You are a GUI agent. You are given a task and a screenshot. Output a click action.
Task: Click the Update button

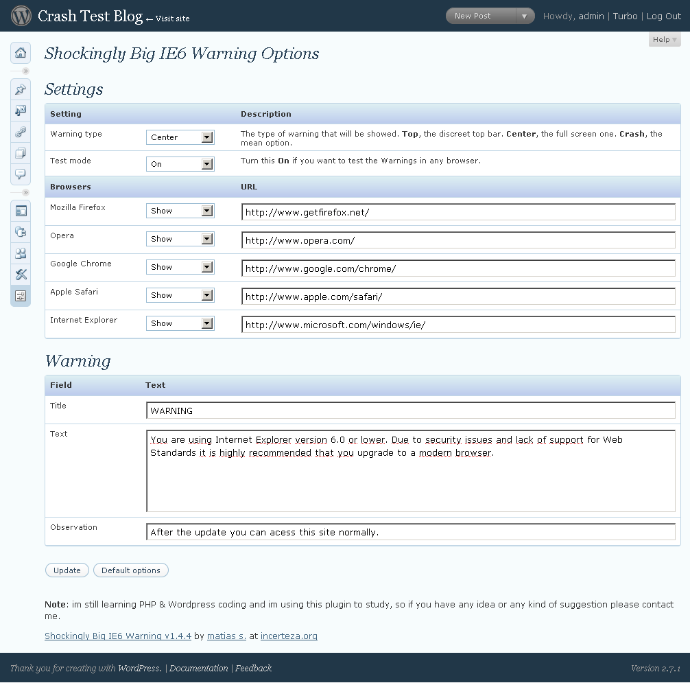tap(67, 570)
